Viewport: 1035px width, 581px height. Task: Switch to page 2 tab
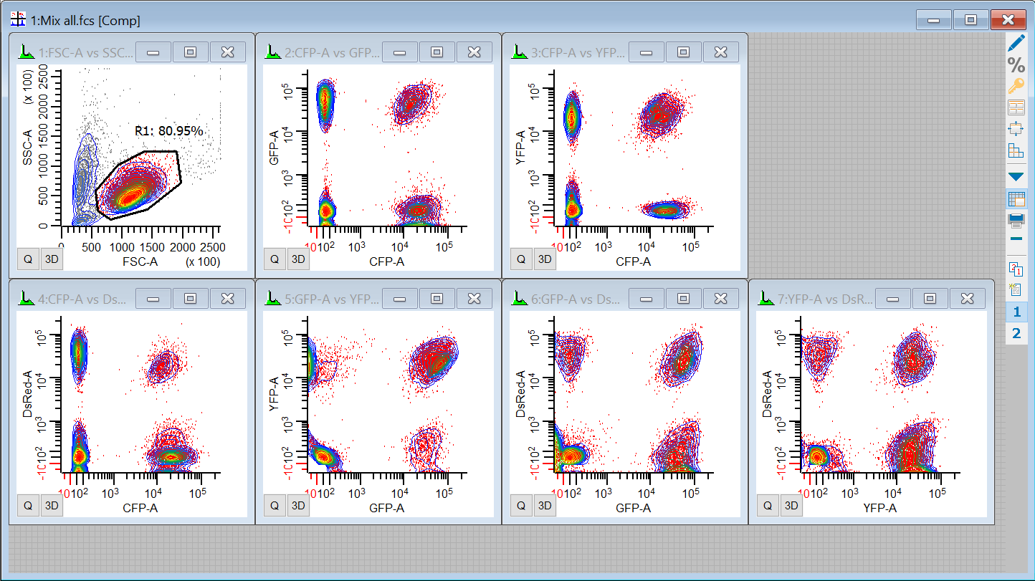[1016, 333]
